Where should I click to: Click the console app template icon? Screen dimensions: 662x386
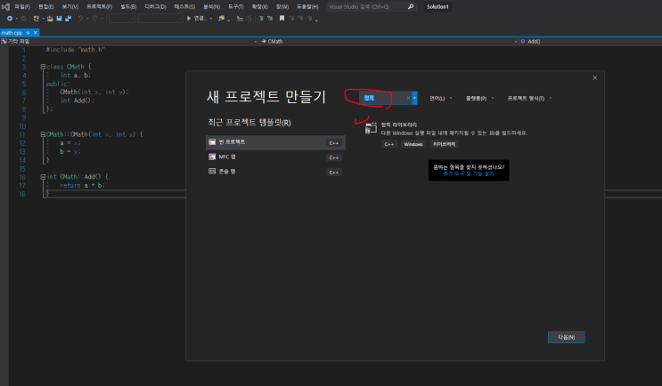[212, 172]
